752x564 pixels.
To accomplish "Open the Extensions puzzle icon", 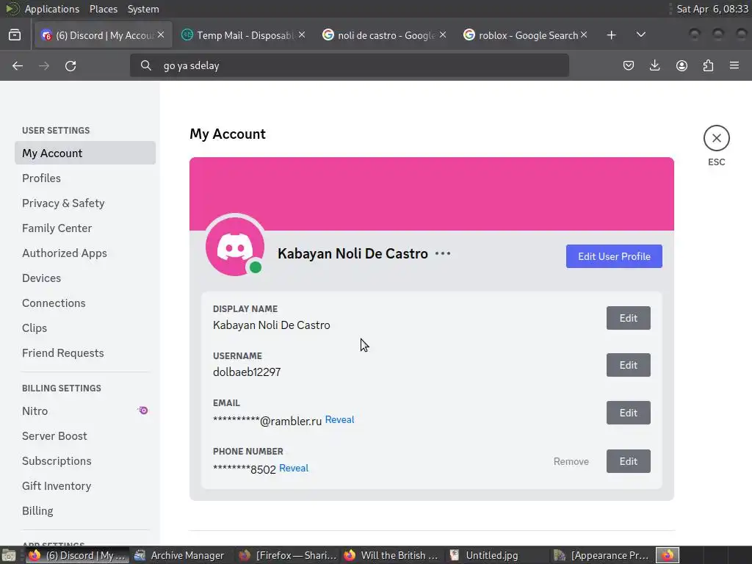I will [708, 65].
